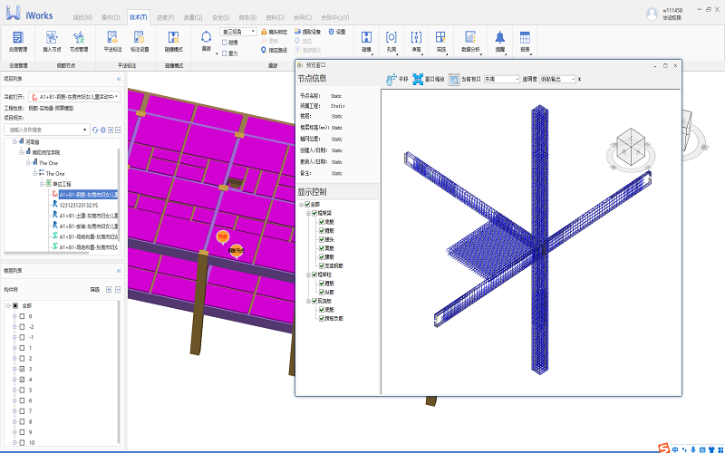Screen dimensions: 725x453
Task: Uncheck the 框架柱 checkbox
Action: coord(314,275)
